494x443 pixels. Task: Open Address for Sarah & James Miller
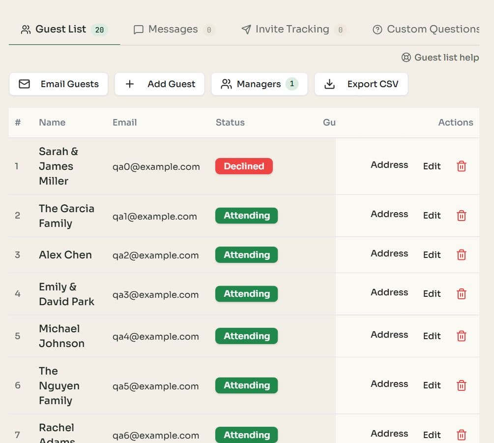click(389, 165)
